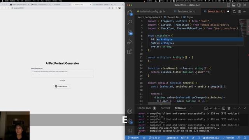Click the sliders icon at the bottom of the activity bar
This screenshot has width=249, height=140.
click(x=130, y=131)
